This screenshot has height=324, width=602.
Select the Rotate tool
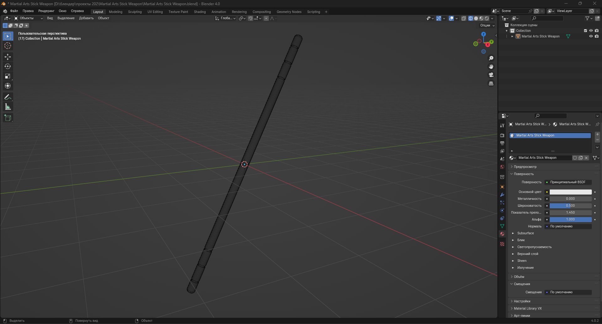click(8, 66)
